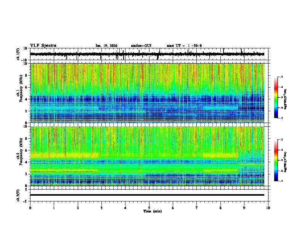Click the dark blue 4 kHz band in ch.1 spectrogram
This screenshot has height=233, width=302.
tap(147, 99)
